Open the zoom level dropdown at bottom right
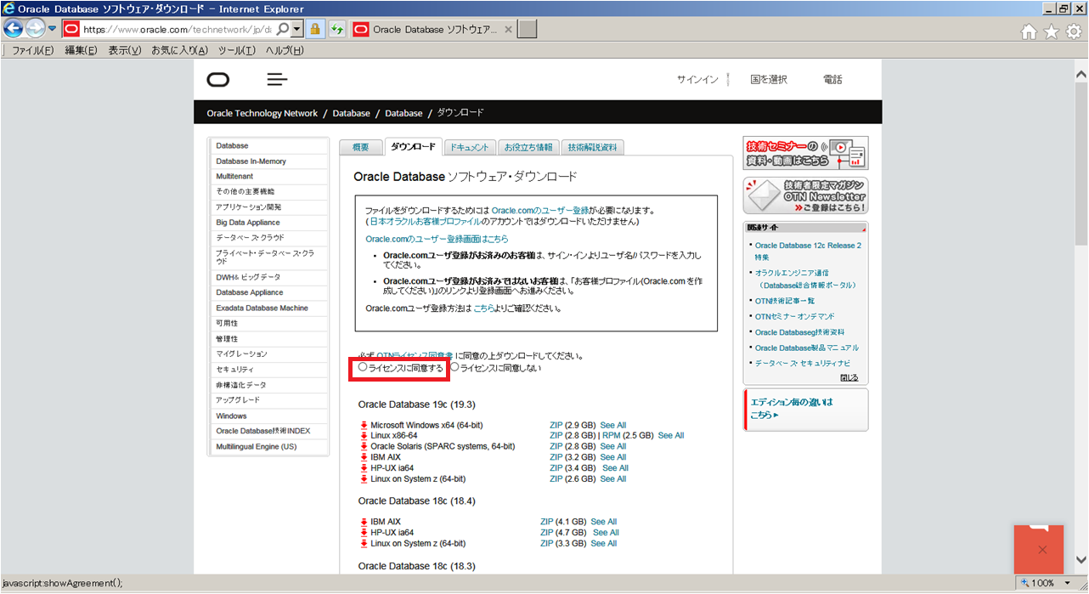This screenshot has width=1089, height=594. click(x=1068, y=583)
